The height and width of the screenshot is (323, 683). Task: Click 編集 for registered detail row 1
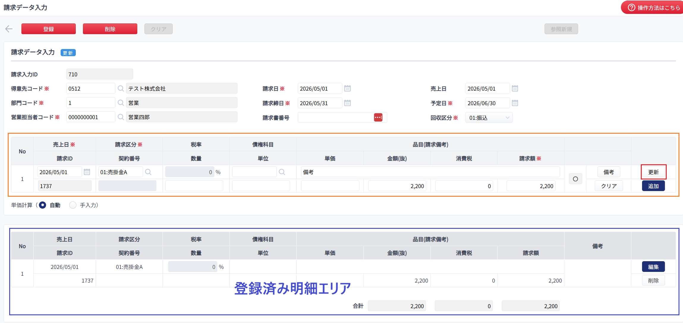[x=653, y=267]
